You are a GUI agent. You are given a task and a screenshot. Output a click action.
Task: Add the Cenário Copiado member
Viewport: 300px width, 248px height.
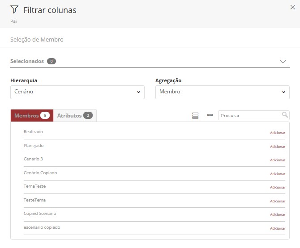click(x=277, y=174)
